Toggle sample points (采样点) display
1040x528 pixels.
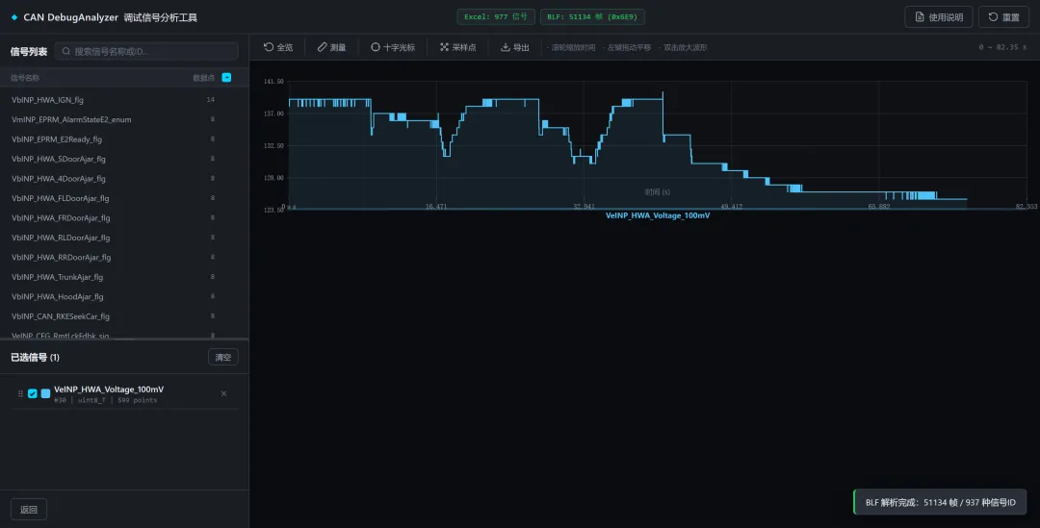457,47
